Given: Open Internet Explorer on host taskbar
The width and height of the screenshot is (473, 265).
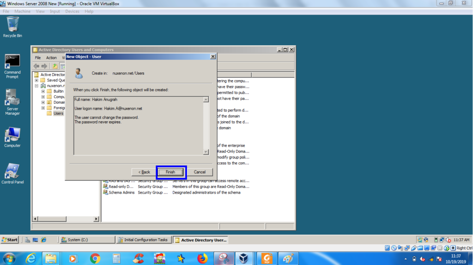Looking at the screenshot, I should pyautogui.click(x=30, y=259).
